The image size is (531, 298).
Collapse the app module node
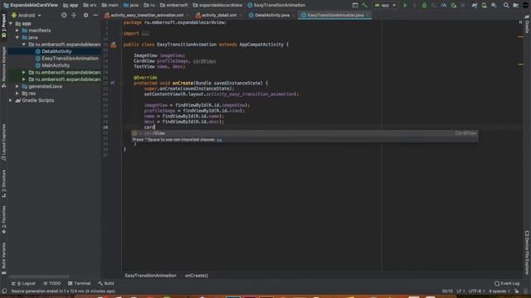[11, 24]
